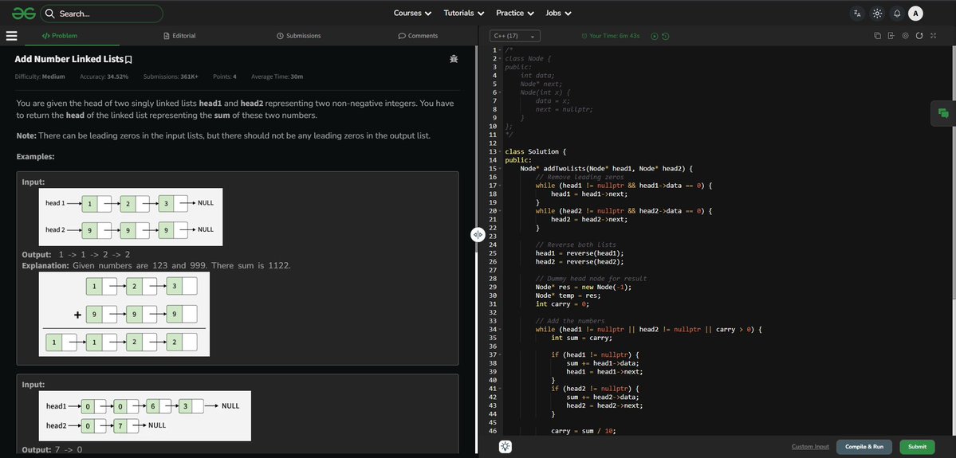Toggle editor fullscreen mode
This screenshot has height=458, width=956.
coord(933,36)
